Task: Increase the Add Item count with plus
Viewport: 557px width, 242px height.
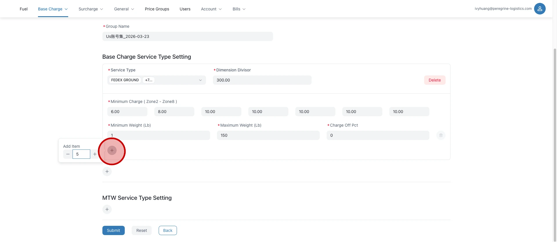Action: click(x=95, y=154)
